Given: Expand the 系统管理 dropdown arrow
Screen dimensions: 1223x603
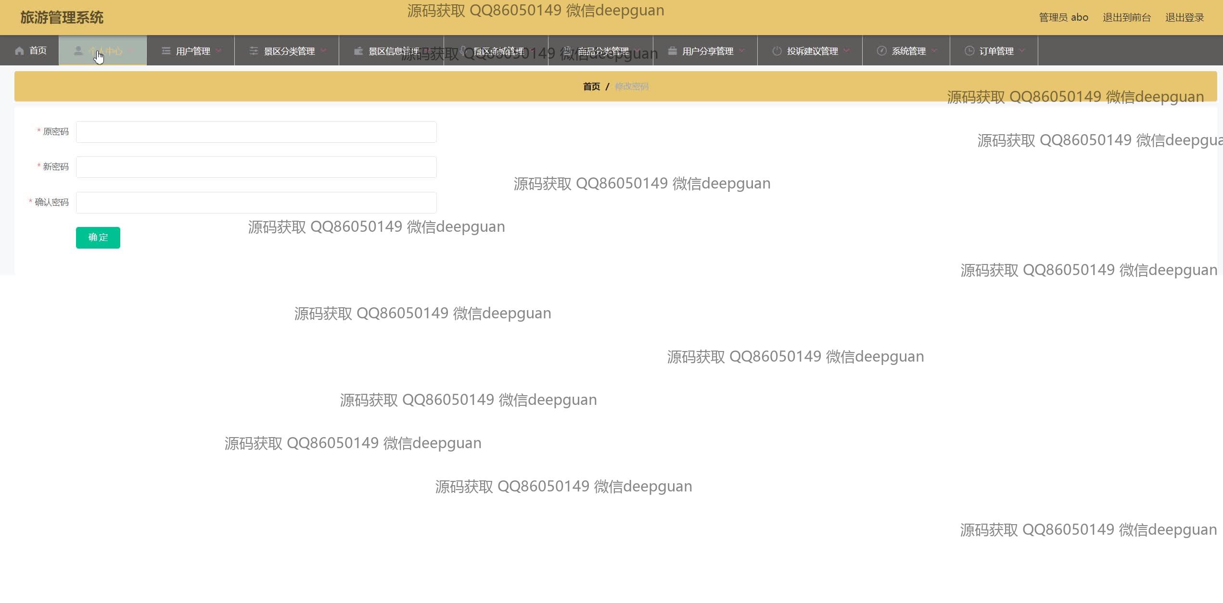Looking at the screenshot, I should 934,50.
